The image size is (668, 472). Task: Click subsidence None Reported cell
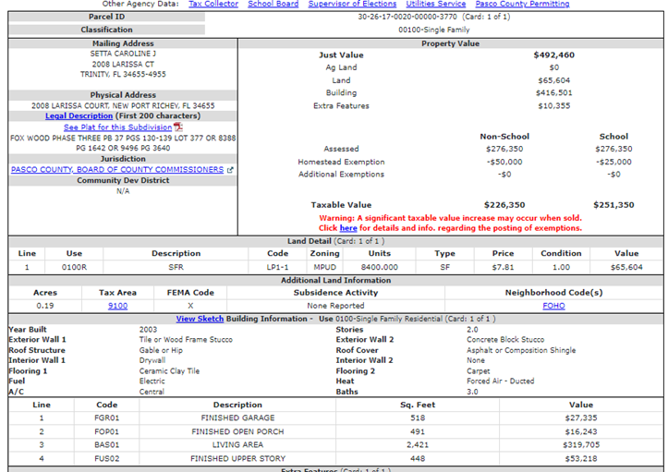[335, 306]
